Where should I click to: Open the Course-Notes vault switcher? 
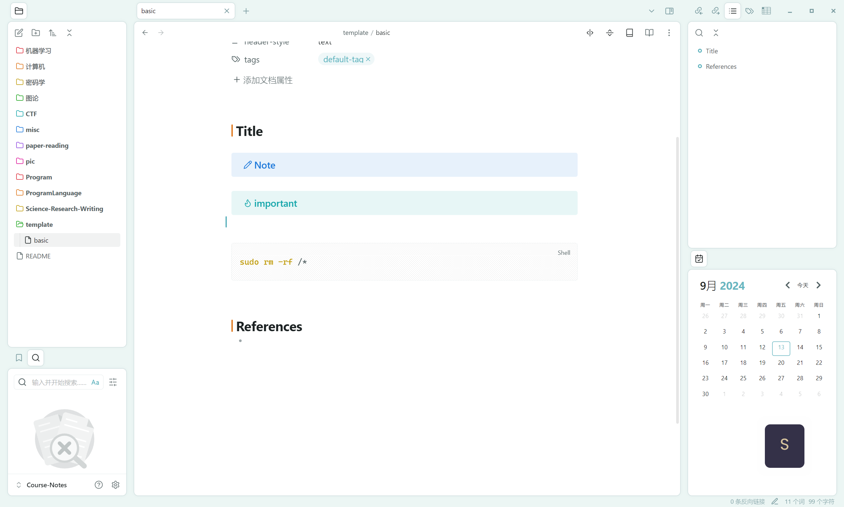coord(46,485)
